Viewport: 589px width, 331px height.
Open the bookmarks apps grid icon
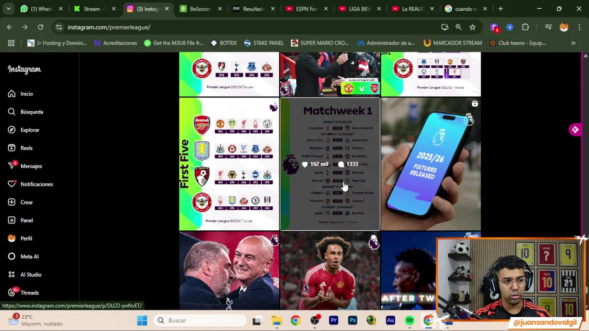(11, 43)
